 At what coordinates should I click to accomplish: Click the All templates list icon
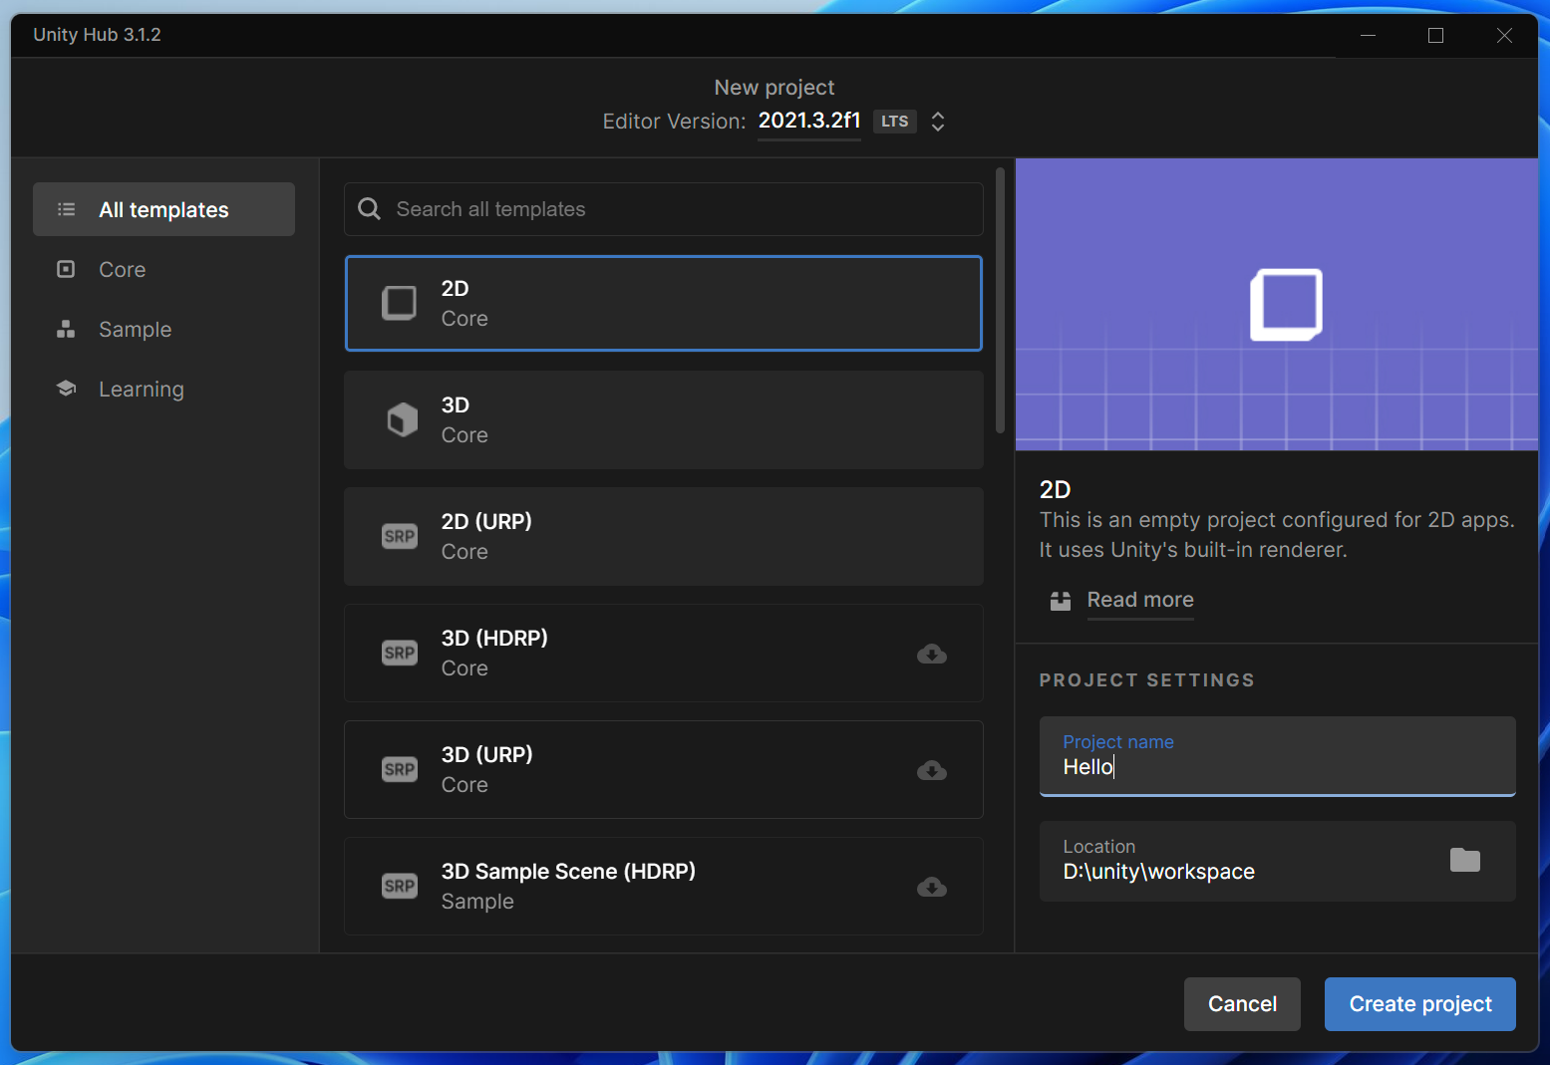(x=67, y=209)
